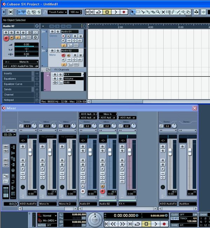The image size is (210, 228).
Task: Select the Range Selection tool
Action: tap(138, 12)
